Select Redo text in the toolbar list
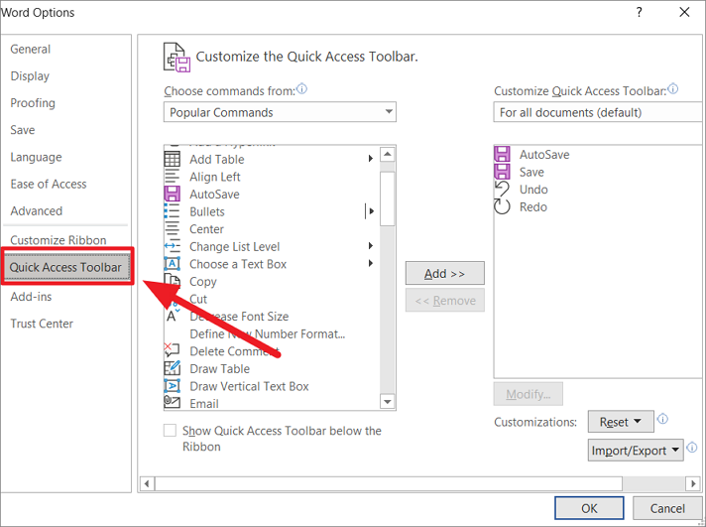Screen dimensions: 706x527 (533, 206)
